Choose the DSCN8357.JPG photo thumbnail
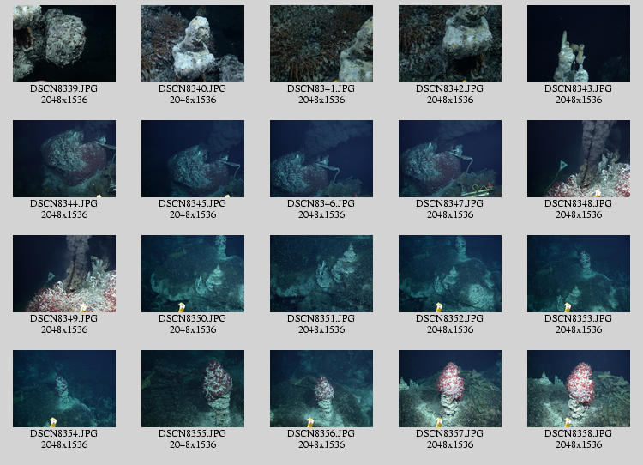Viewport: 643px width, 465px height. 450,389
